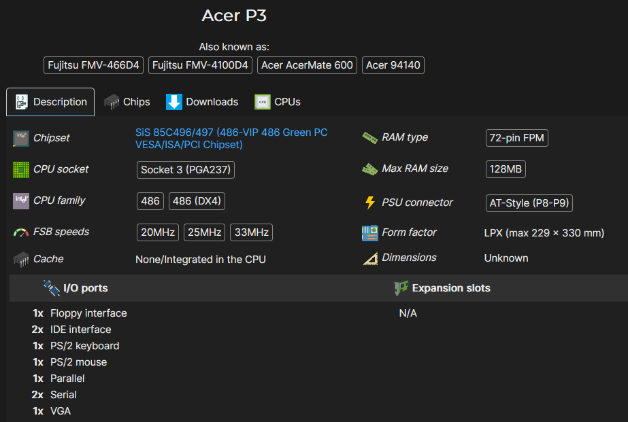Open the SiS 85C496/497 chipset link
The image size is (628, 422).
pyautogui.click(x=231, y=133)
